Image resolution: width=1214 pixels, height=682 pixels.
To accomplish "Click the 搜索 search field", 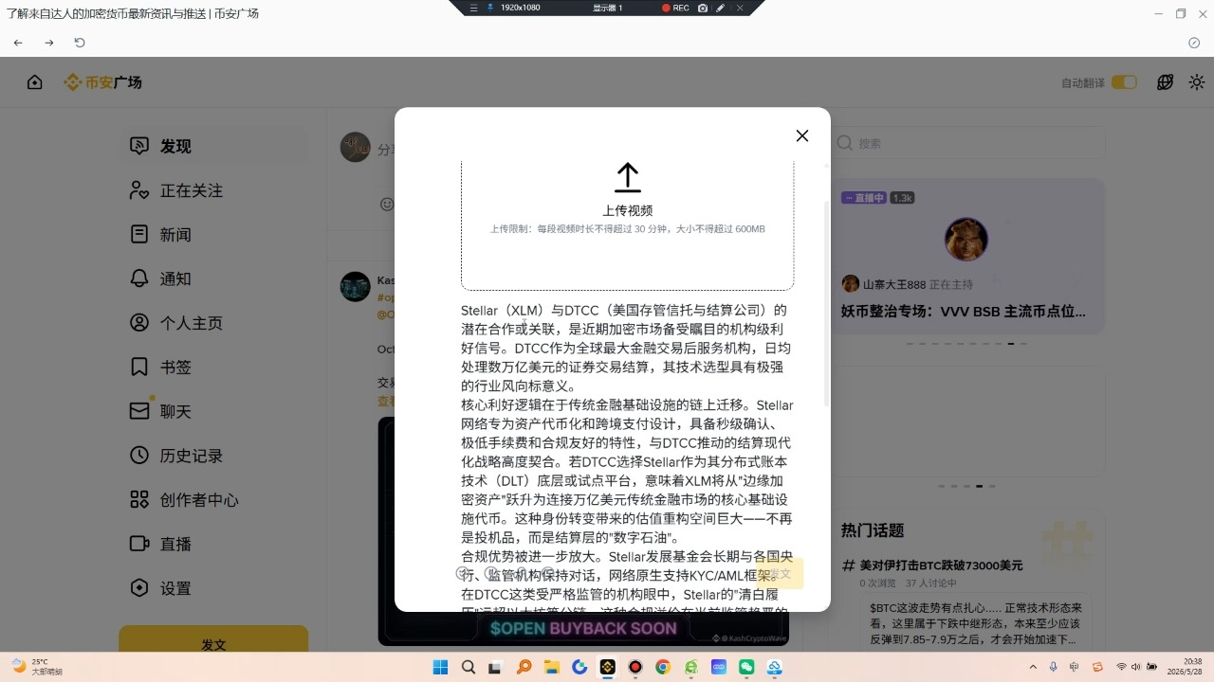I will coord(967,143).
